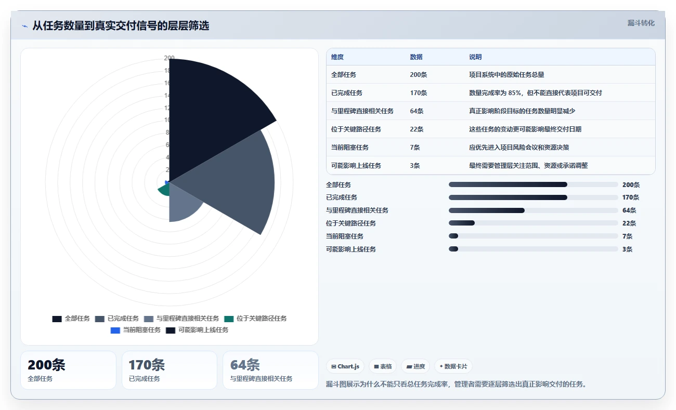The width and height of the screenshot is (676, 410).
Task: Toggle the 当前阻塞任务 legend item
Action: click(136, 330)
